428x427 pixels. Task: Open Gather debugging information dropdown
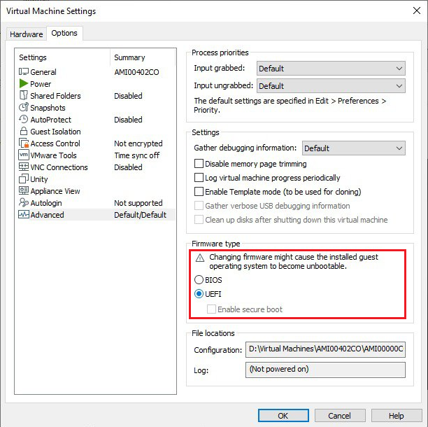[353, 148]
